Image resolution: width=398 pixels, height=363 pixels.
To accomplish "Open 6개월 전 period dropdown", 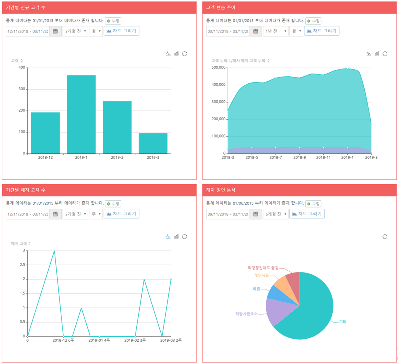I will tap(276, 214).
